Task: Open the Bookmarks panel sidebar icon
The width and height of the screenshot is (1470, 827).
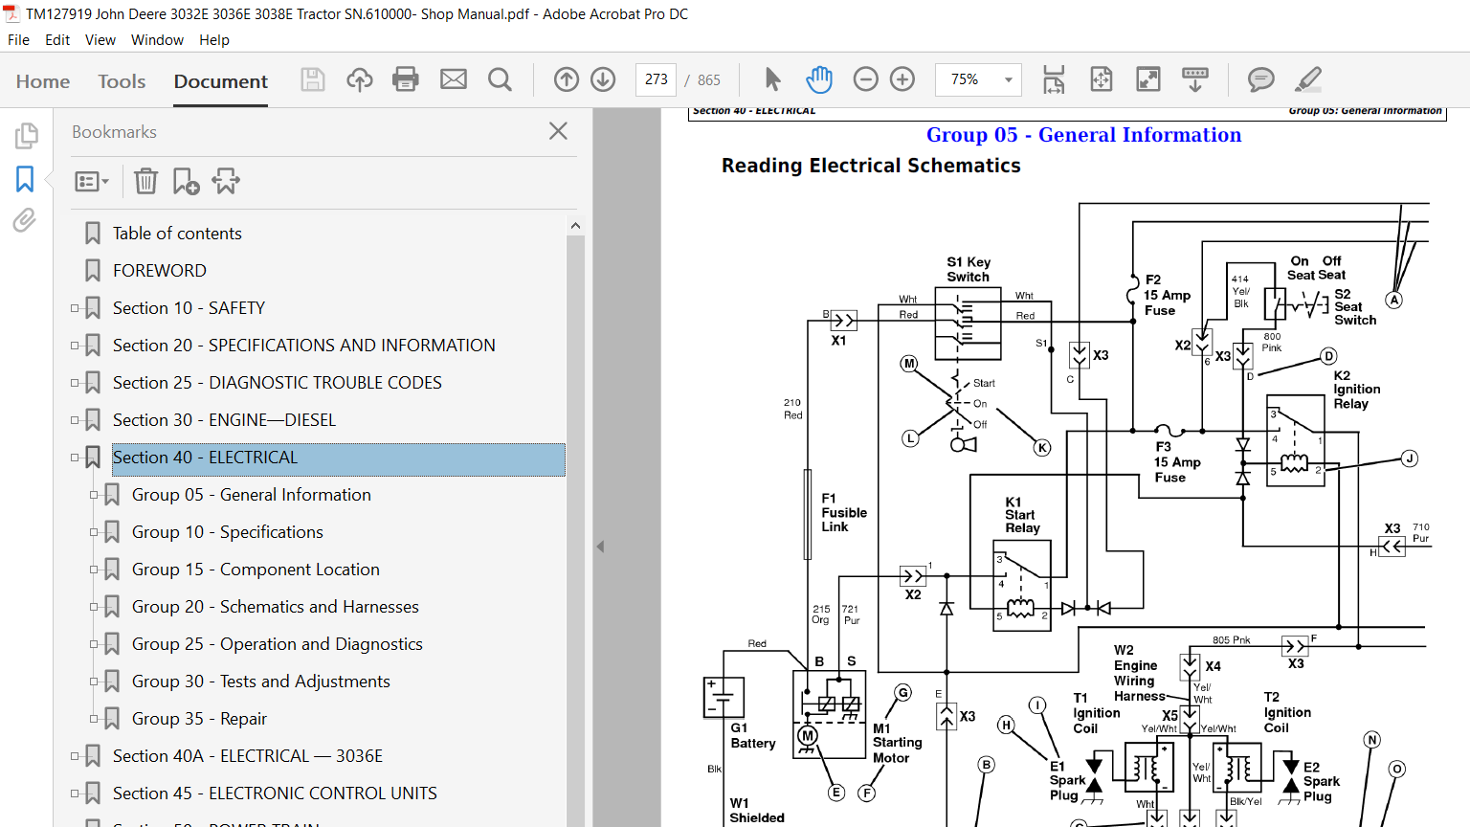Action: pos(25,178)
